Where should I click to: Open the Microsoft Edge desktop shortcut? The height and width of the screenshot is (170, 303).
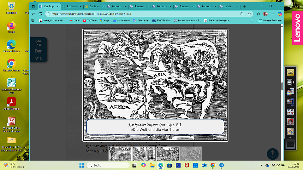tap(11, 46)
